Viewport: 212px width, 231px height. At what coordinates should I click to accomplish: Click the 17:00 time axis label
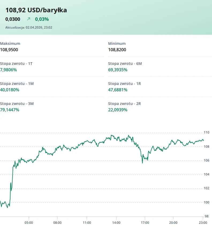[x=145, y=222]
